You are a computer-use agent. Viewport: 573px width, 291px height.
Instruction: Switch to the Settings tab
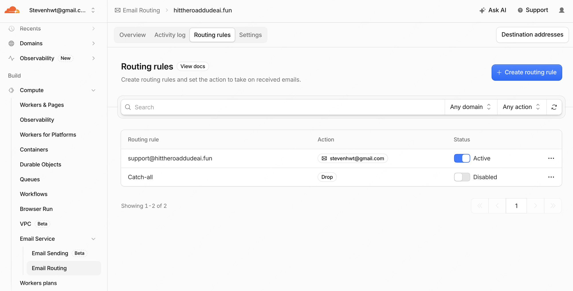coord(250,35)
